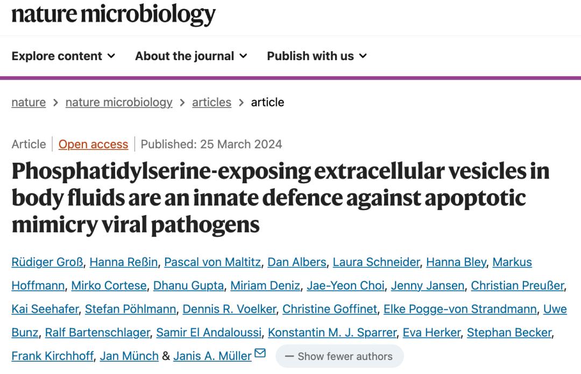Open the About the journal dropdown

(x=191, y=56)
